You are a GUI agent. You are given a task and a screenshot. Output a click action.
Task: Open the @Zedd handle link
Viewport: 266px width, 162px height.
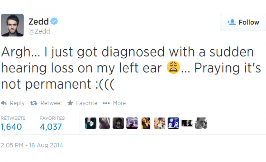click(x=39, y=31)
